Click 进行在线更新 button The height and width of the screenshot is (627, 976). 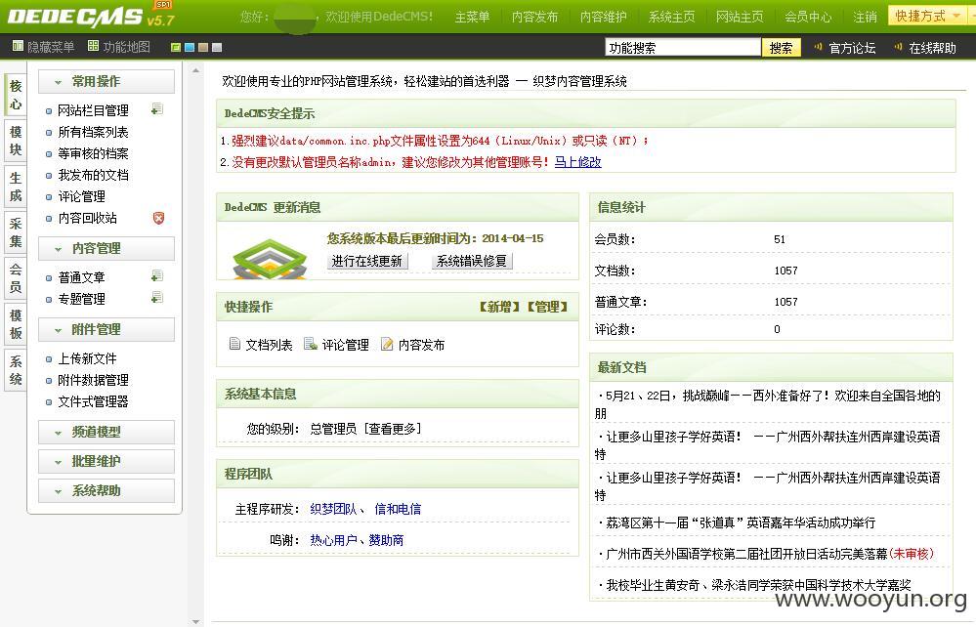367,262
